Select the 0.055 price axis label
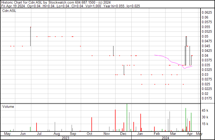The height and width of the screenshot is (140, 215). point(206,27)
